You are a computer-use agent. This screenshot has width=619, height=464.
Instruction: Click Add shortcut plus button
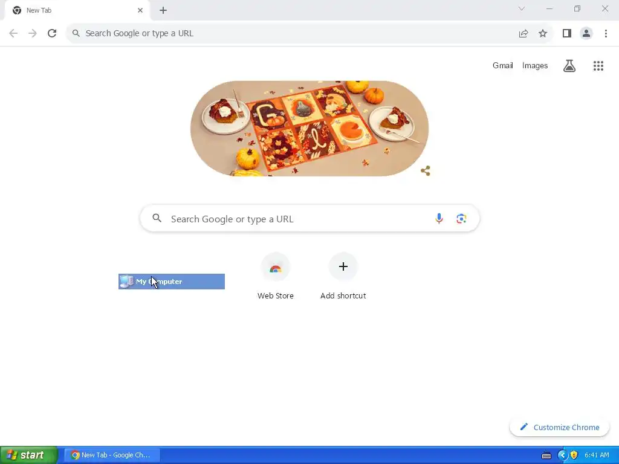(343, 266)
